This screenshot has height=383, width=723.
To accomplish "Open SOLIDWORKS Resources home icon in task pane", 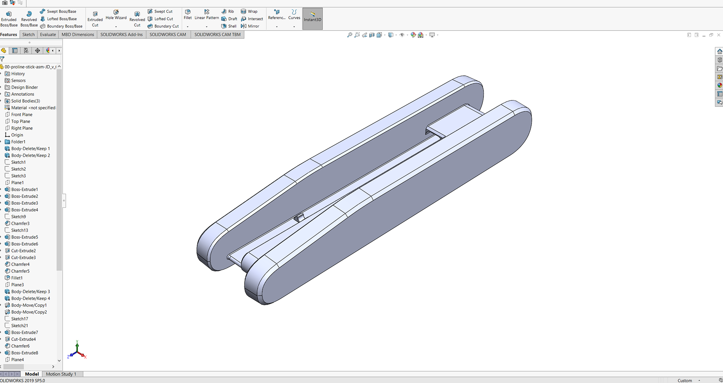I will (x=720, y=52).
